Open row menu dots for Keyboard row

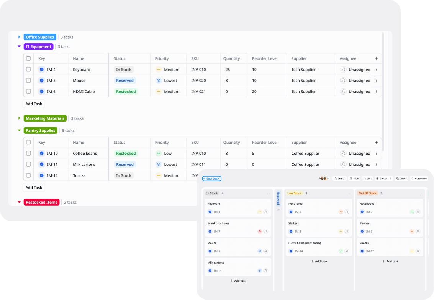tap(376, 69)
